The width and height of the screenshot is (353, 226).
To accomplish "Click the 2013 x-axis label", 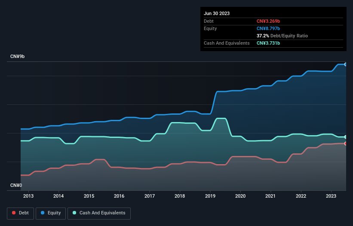I will (x=28, y=196).
